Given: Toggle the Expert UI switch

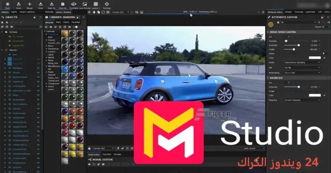Looking at the screenshot, I should tap(328, 27).
